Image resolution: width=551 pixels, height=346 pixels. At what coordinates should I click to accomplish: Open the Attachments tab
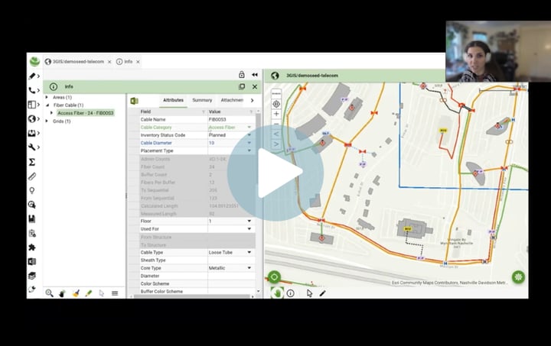[x=232, y=100]
